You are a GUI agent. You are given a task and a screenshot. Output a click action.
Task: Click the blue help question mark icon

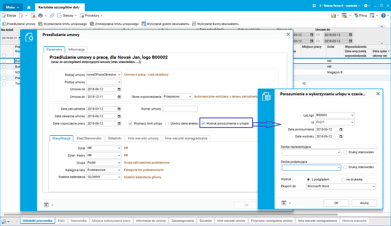click(383, 15)
